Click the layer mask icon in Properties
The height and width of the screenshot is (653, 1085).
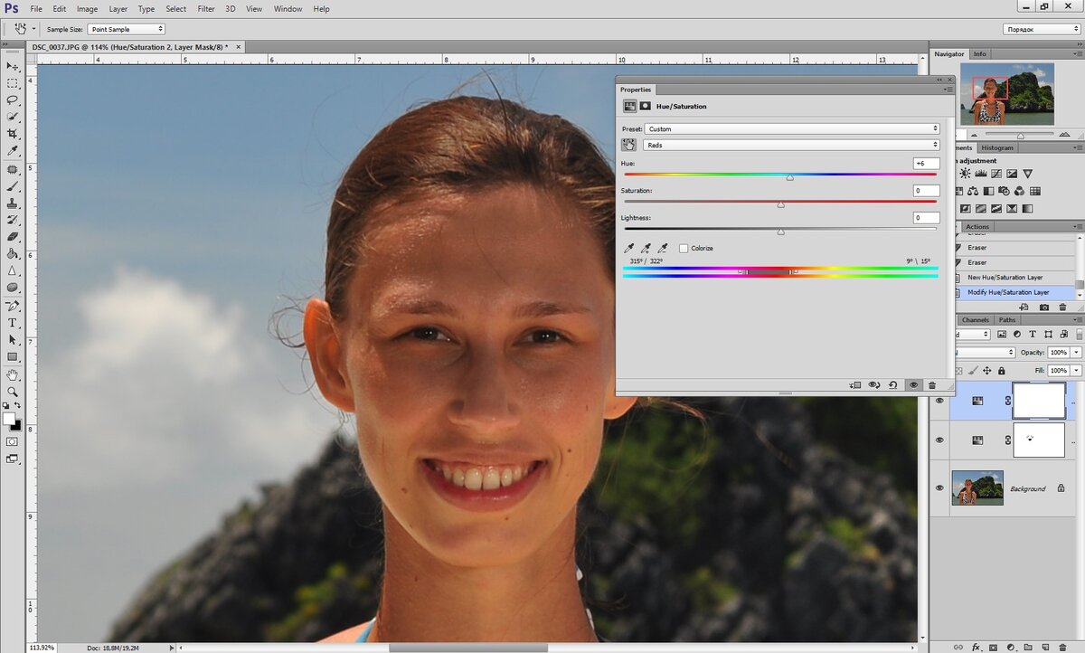[x=646, y=106]
